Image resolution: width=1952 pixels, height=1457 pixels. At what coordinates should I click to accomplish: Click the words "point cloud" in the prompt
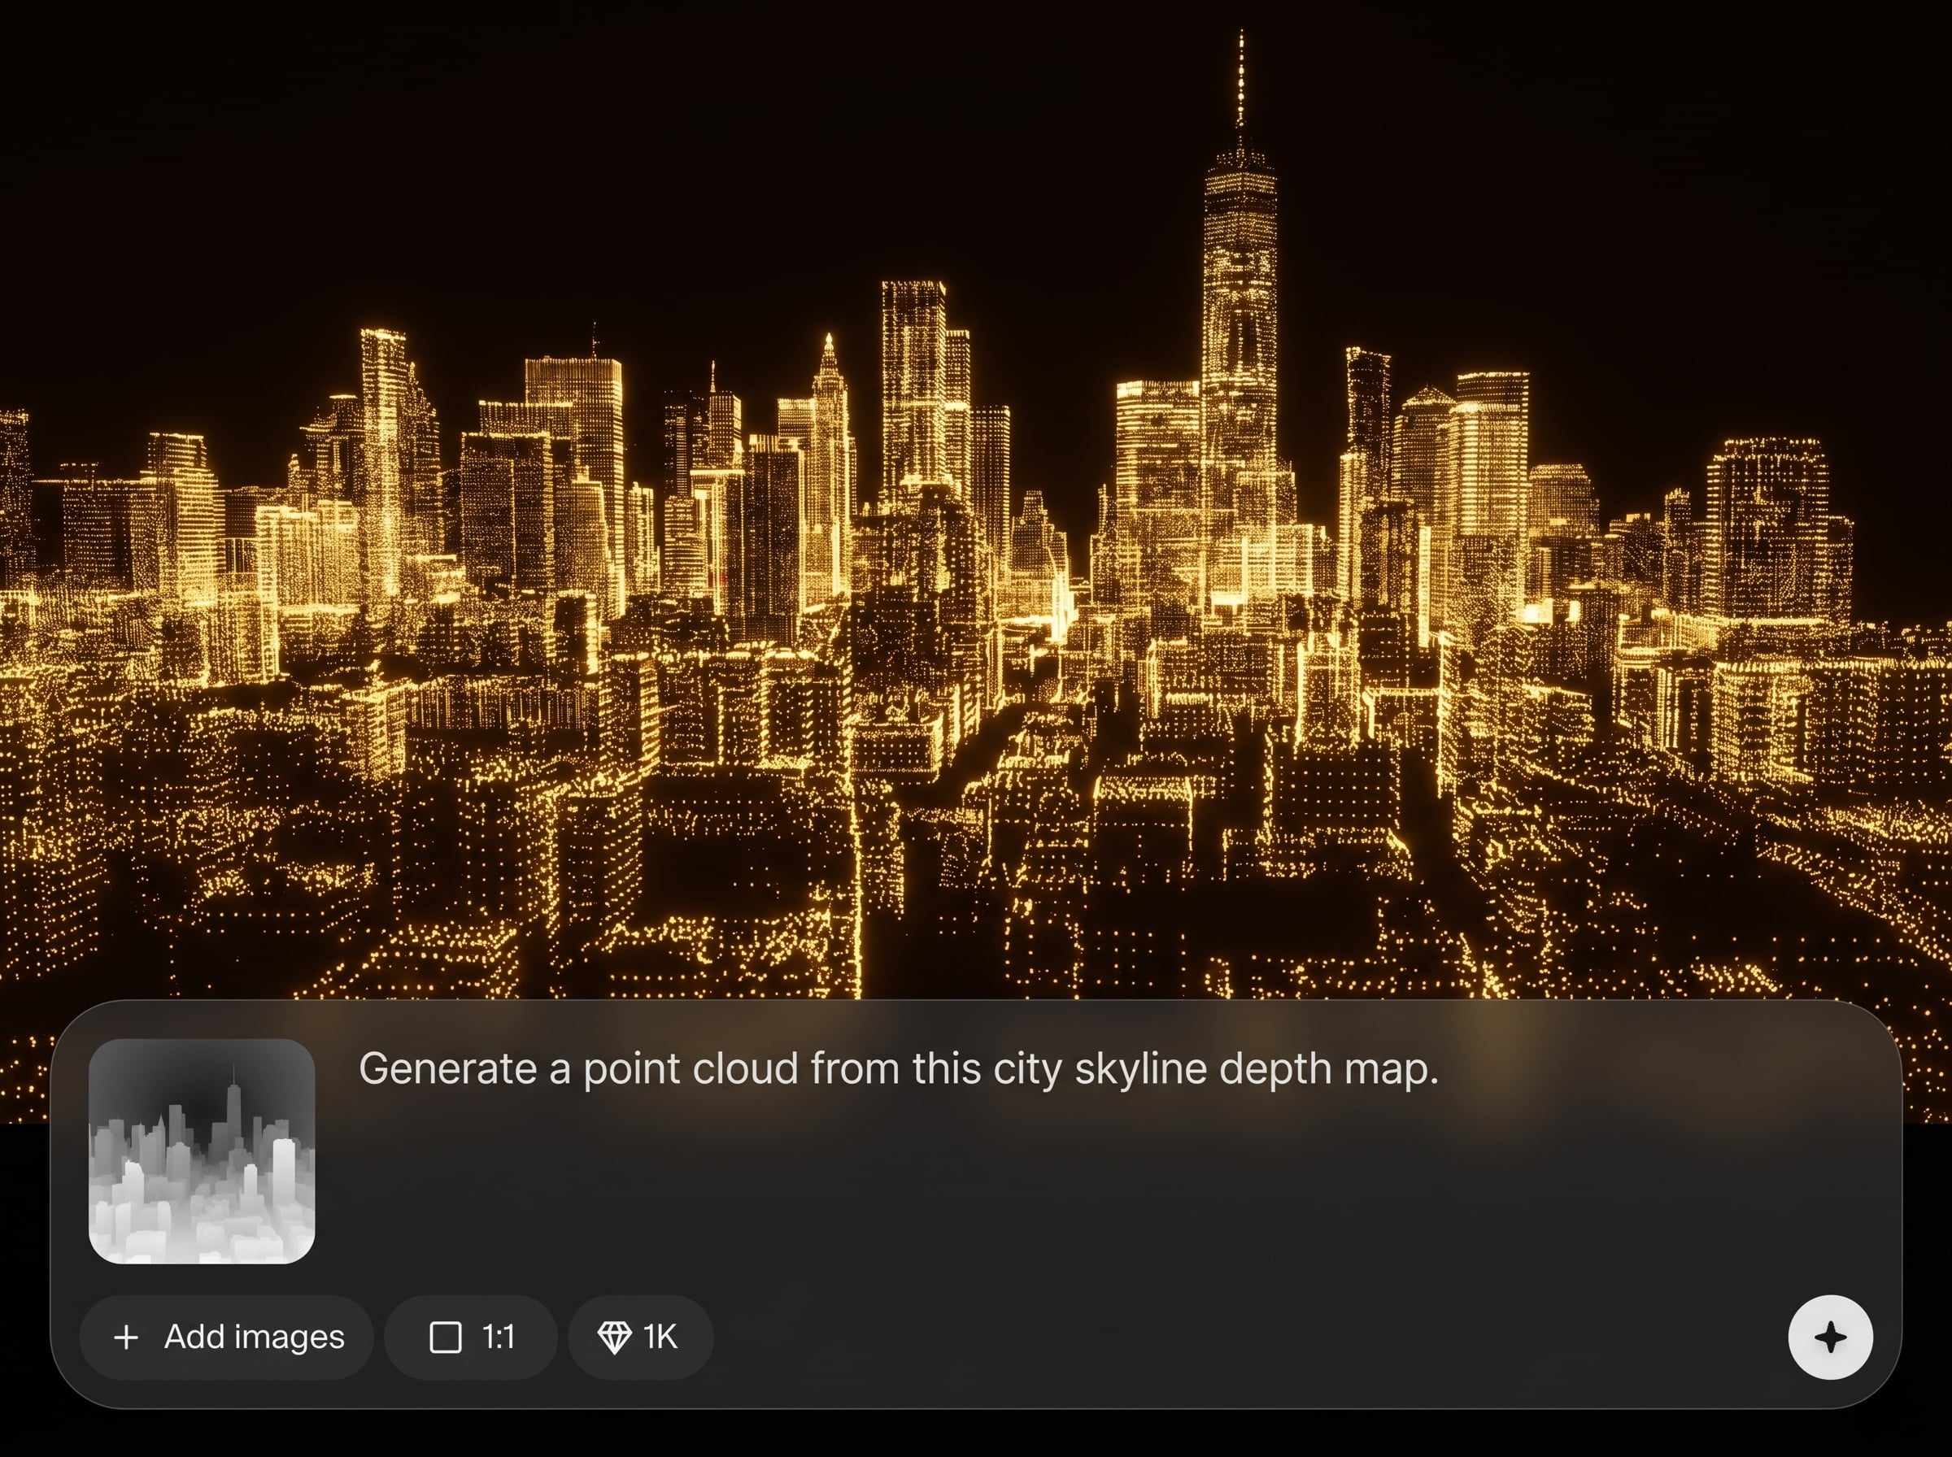(691, 1069)
